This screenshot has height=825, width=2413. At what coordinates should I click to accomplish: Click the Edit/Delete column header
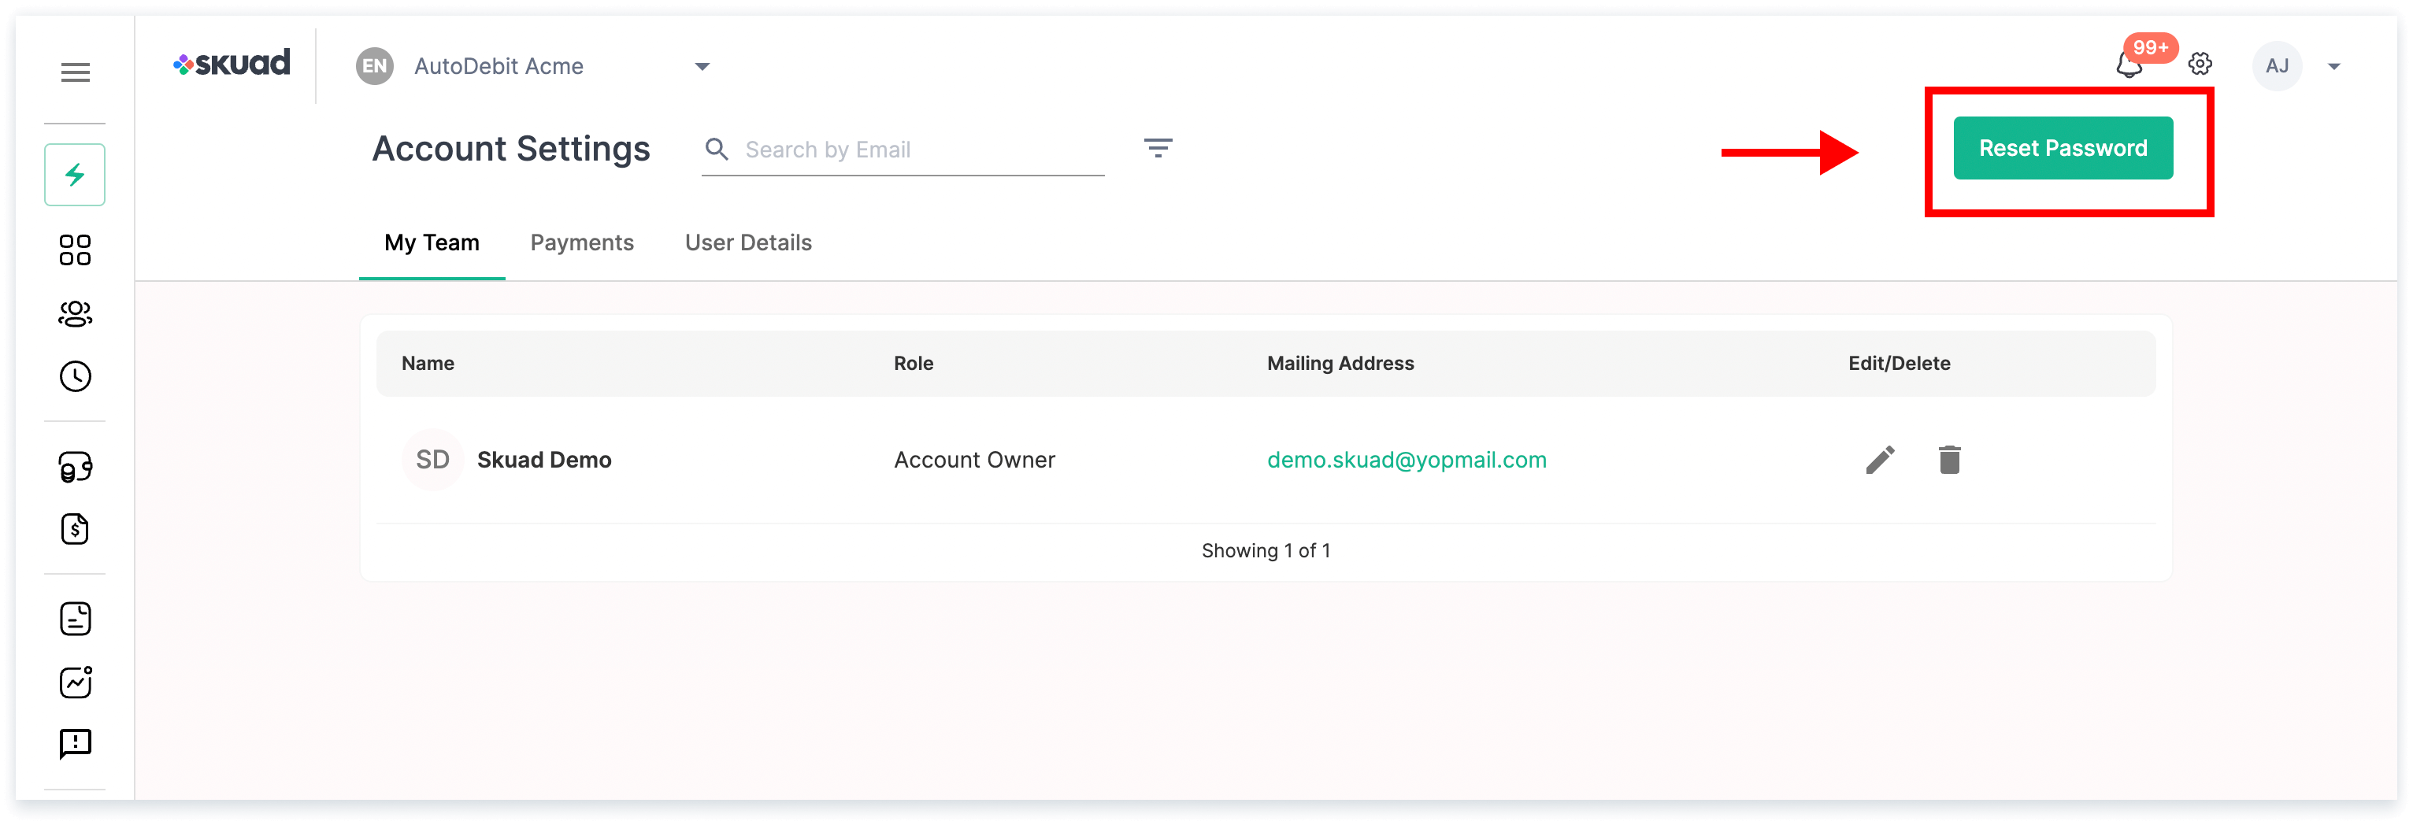1900,364
